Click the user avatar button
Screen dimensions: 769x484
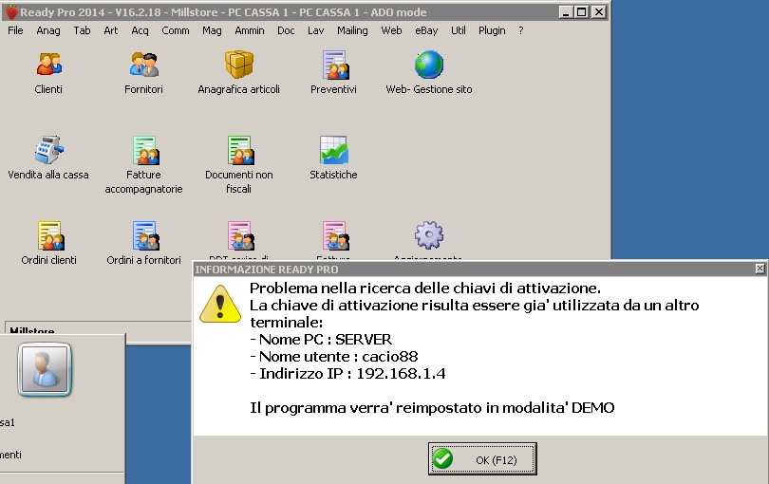(x=45, y=370)
